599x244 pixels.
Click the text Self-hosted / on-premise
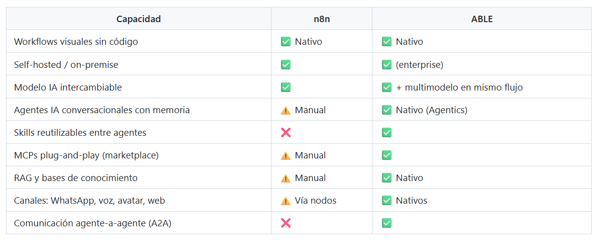pos(66,64)
